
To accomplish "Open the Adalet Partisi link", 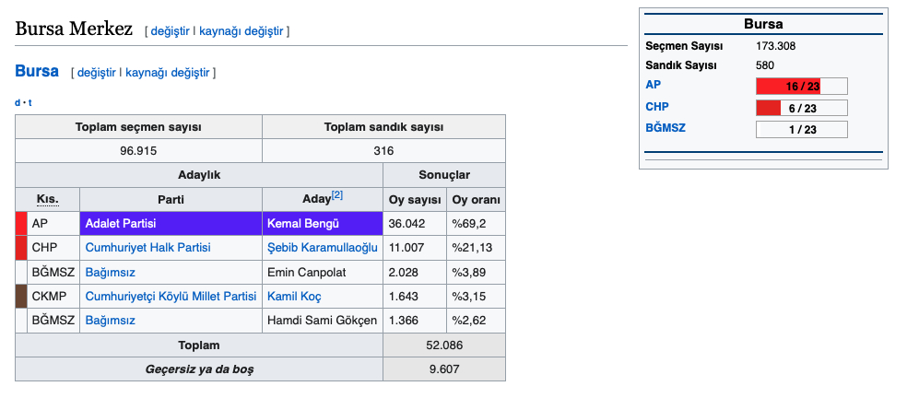I will [x=120, y=224].
